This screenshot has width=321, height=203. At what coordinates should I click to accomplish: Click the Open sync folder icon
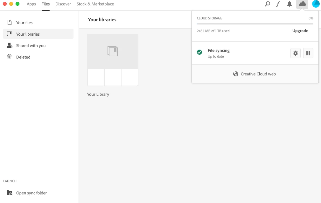(10, 193)
